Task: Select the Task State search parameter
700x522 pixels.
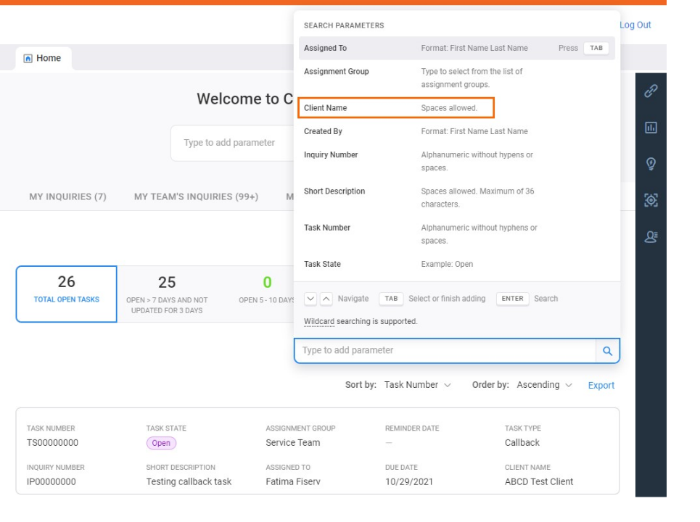Action: tap(457, 264)
